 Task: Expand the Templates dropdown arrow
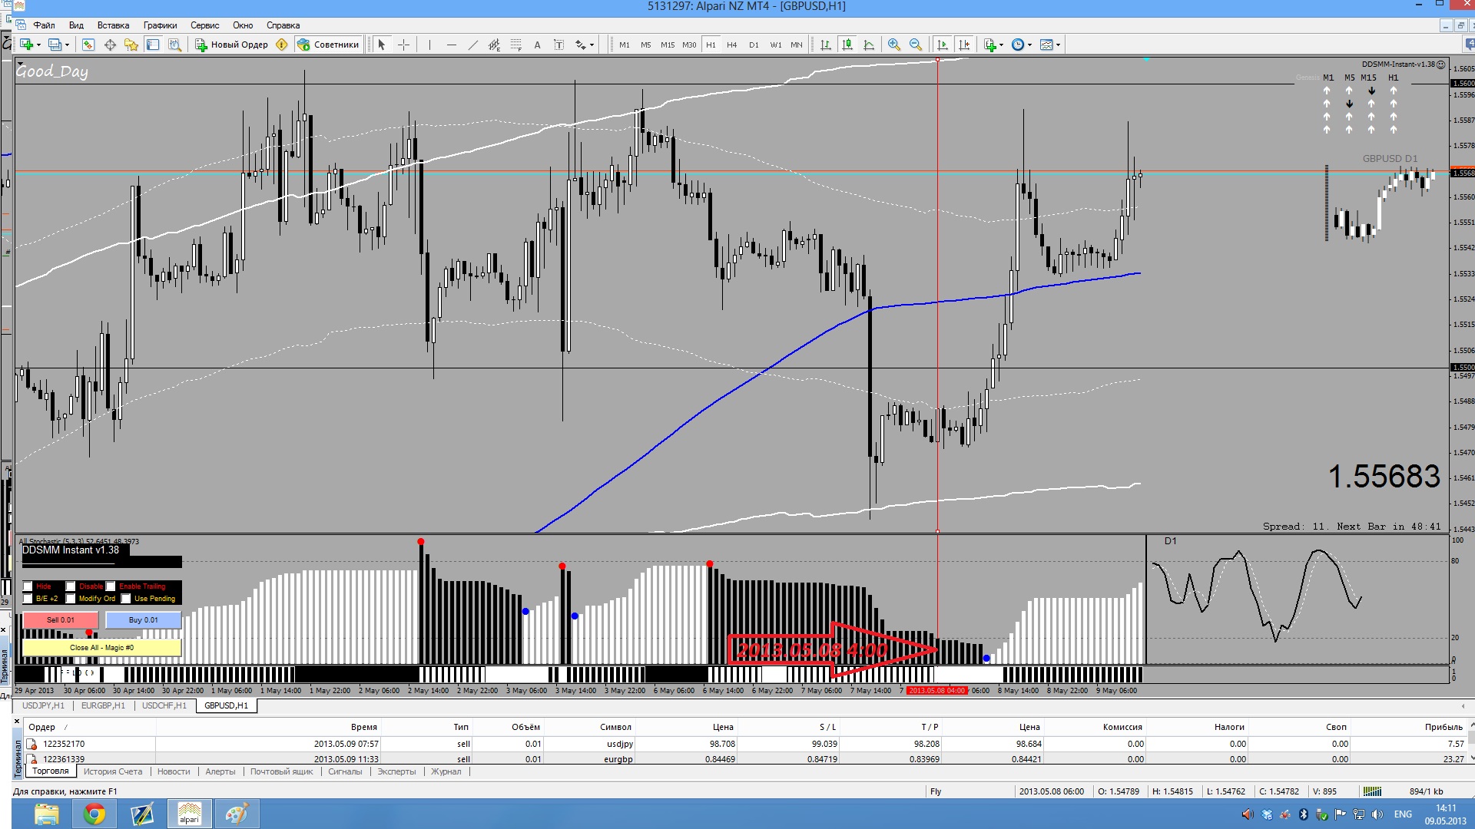click(x=1058, y=45)
